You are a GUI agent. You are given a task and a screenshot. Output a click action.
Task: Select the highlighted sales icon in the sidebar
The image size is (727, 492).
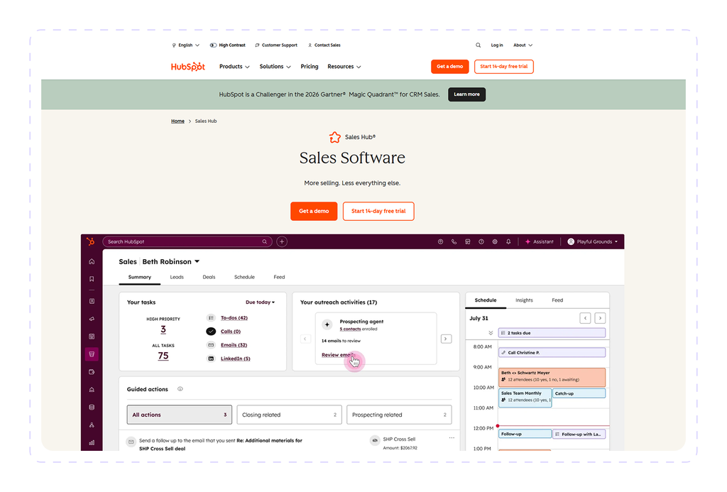(92, 354)
